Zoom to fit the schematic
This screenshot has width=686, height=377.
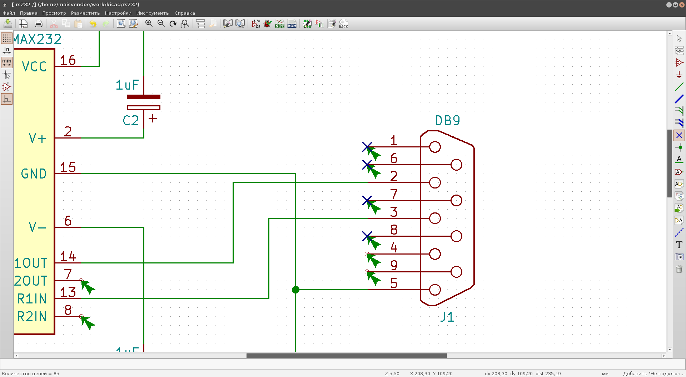pos(185,24)
